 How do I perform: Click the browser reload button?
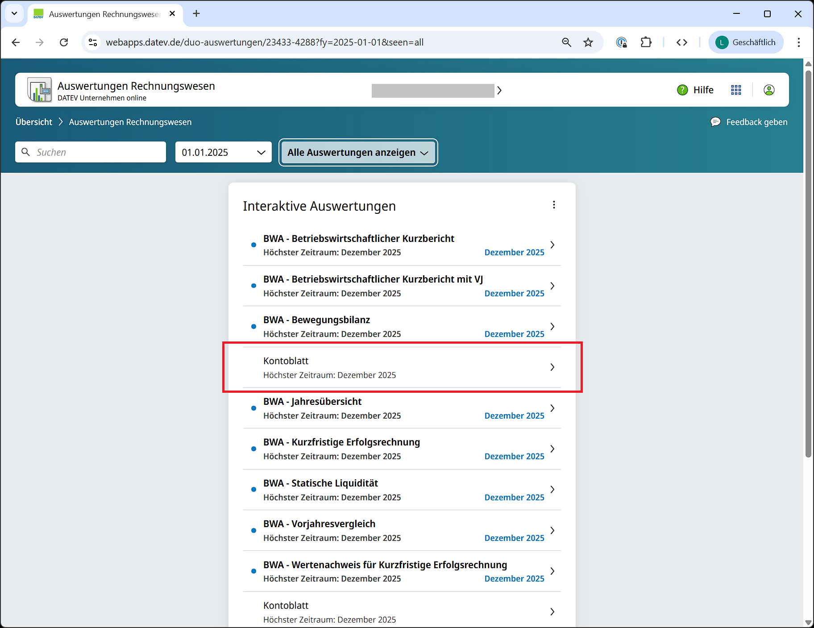[x=64, y=42]
